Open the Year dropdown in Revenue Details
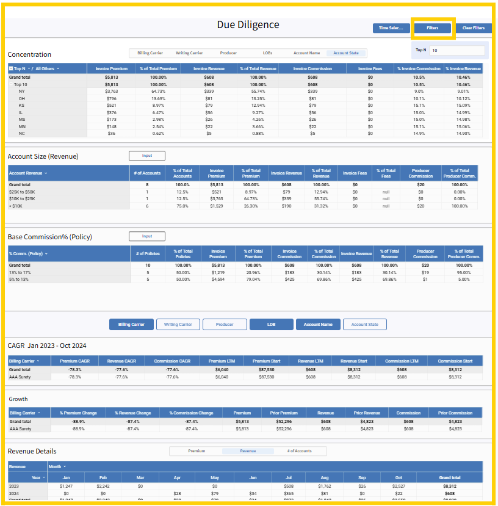This screenshot has height=506, width=498. [x=44, y=477]
